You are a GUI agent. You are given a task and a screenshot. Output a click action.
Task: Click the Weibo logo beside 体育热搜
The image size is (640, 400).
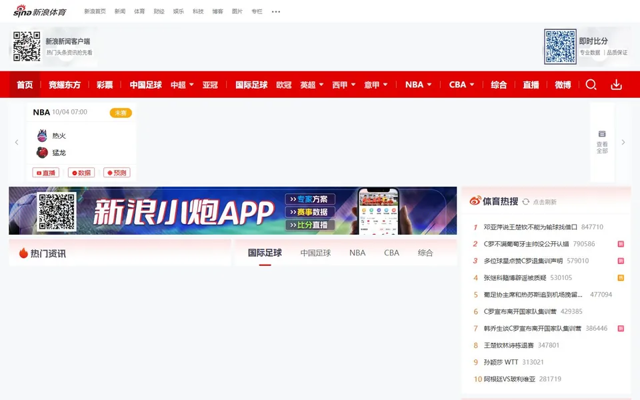coord(475,201)
